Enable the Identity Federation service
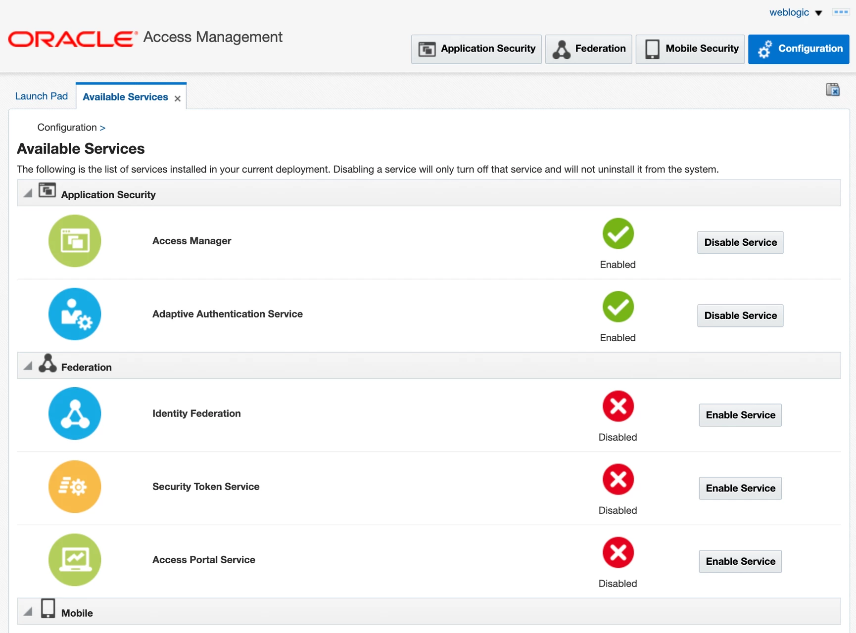Screen dimensions: 856x633 740,415
